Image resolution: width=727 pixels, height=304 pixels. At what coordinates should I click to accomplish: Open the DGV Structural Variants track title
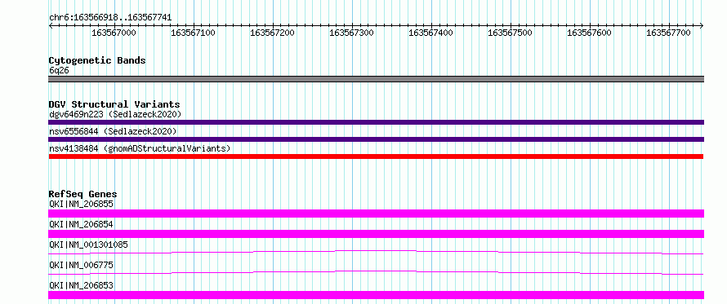pyautogui.click(x=114, y=104)
